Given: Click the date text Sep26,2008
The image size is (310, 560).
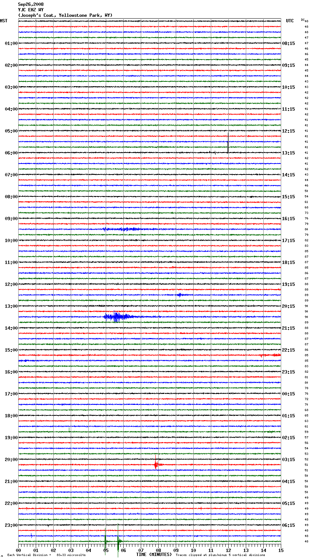Looking at the screenshot, I should pyautogui.click(x=31, y=4).
